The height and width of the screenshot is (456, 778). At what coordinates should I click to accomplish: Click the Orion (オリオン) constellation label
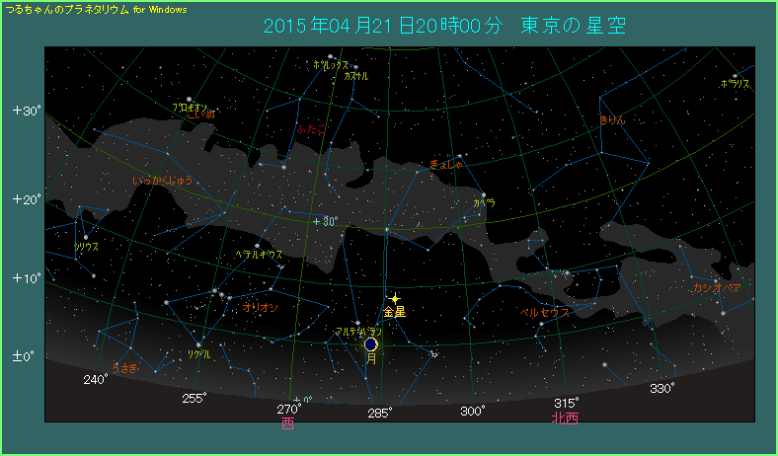(260, 307)
